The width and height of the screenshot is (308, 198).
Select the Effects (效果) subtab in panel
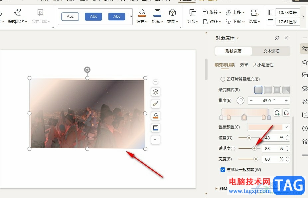tap(244, 65)
